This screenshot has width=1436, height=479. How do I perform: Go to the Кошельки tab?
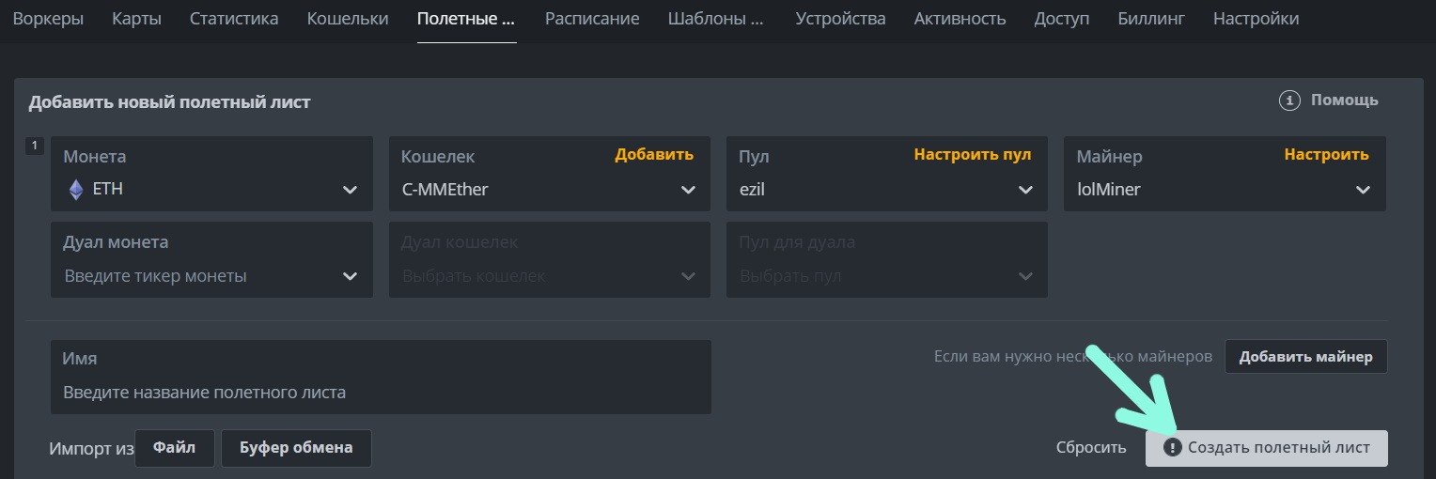pyautogui.click(x=348, y=19)
